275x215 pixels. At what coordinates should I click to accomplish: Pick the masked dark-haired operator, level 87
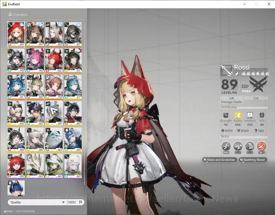coord(73,34)
